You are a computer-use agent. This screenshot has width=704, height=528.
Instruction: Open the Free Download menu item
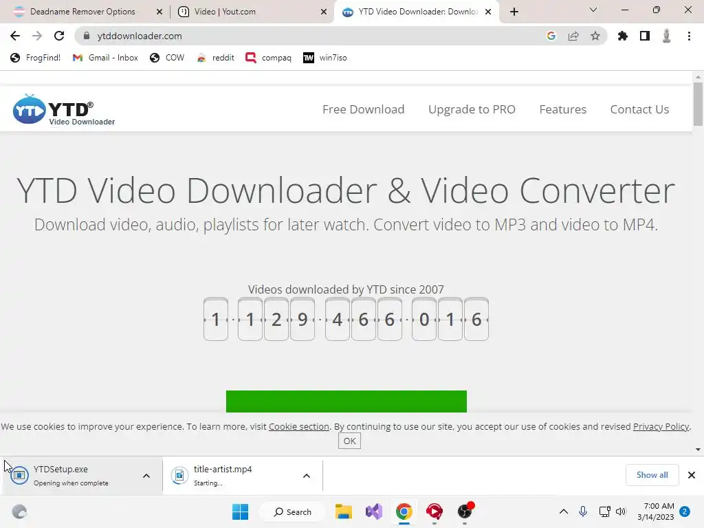[363, 109]
